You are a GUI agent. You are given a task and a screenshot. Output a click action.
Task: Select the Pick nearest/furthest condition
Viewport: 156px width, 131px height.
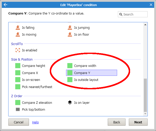(x=37, y=87)
